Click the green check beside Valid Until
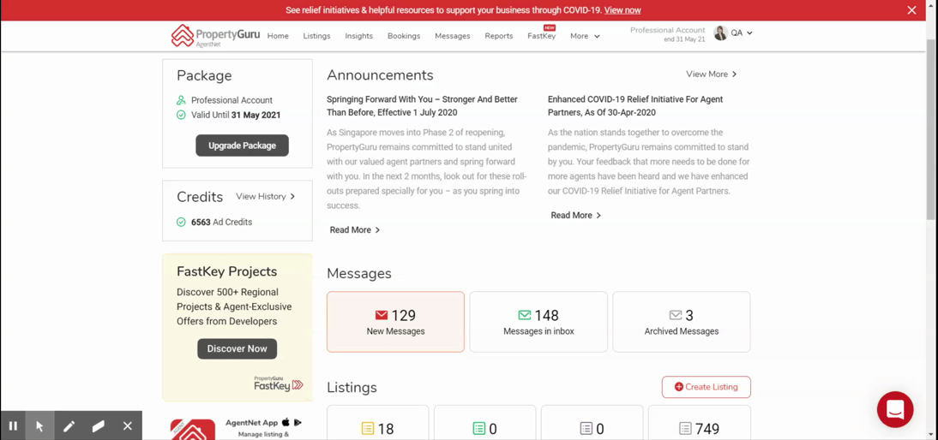 click(x=181, y=116)
